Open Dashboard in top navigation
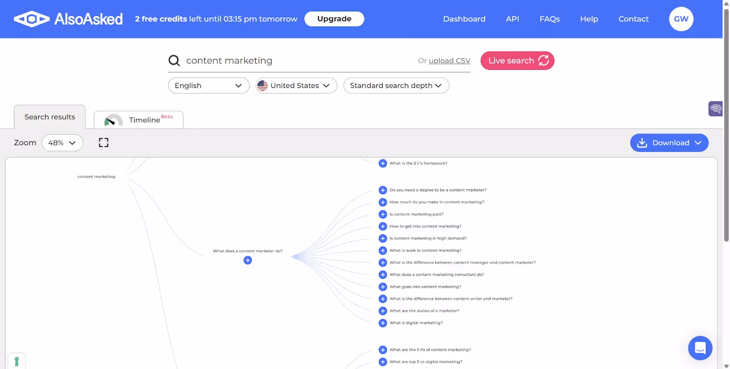Viewport: 730px width, 369px height. coord(464,19)
